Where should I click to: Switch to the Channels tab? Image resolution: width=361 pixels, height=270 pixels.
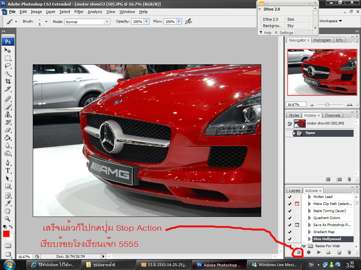point(332,115)
